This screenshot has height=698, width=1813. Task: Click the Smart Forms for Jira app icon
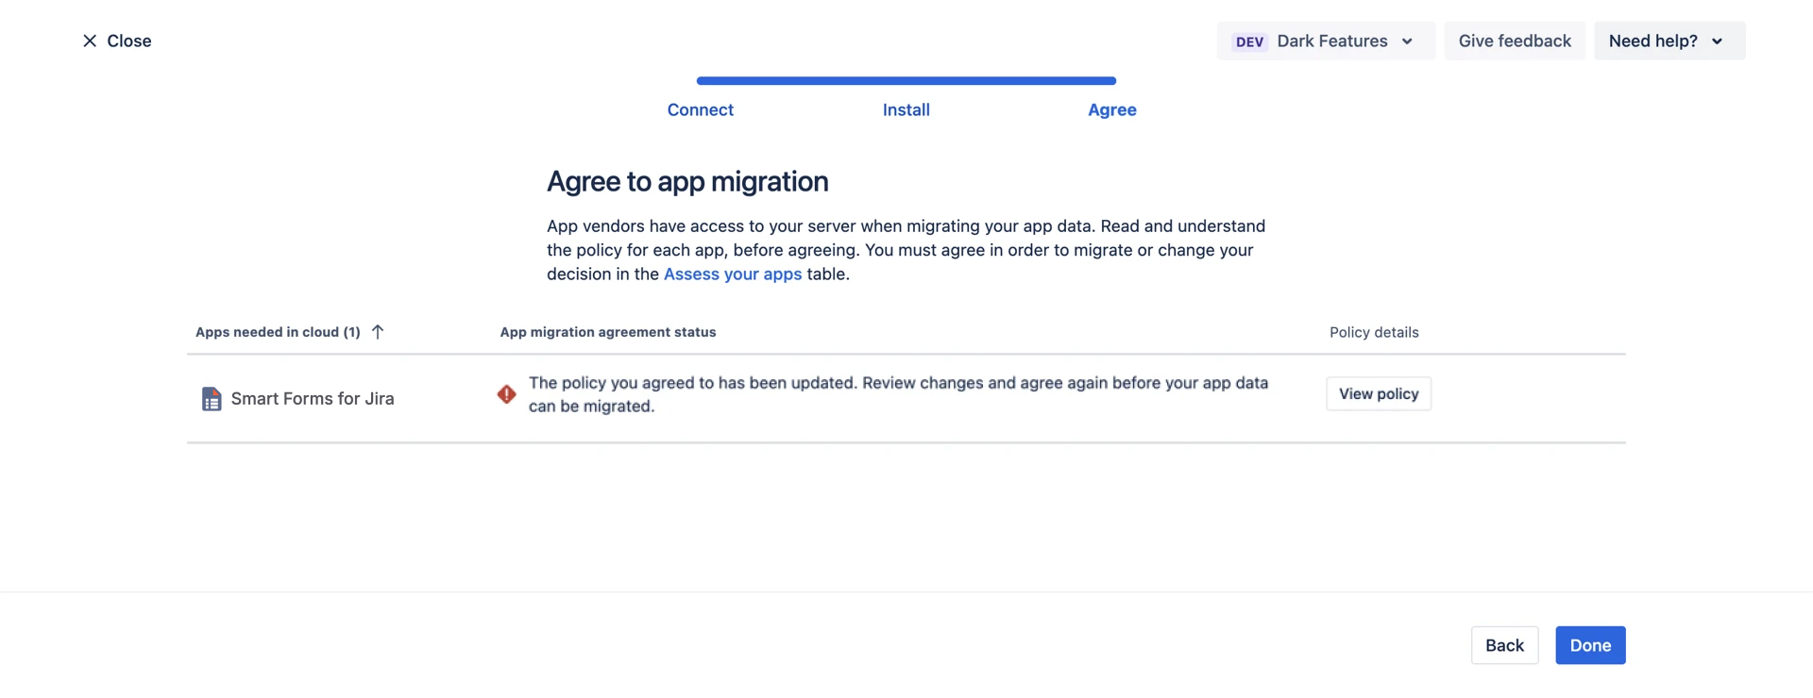[212, 399]
